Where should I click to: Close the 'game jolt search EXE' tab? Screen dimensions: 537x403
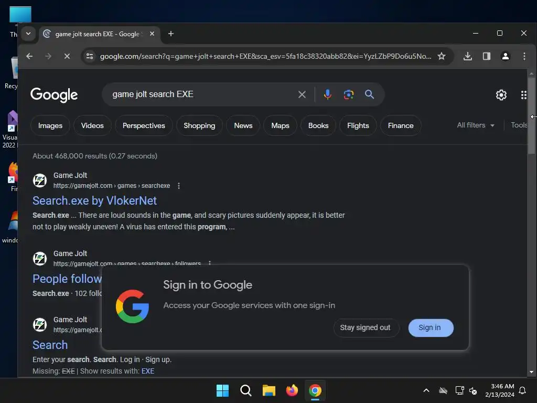coord(152,34)
